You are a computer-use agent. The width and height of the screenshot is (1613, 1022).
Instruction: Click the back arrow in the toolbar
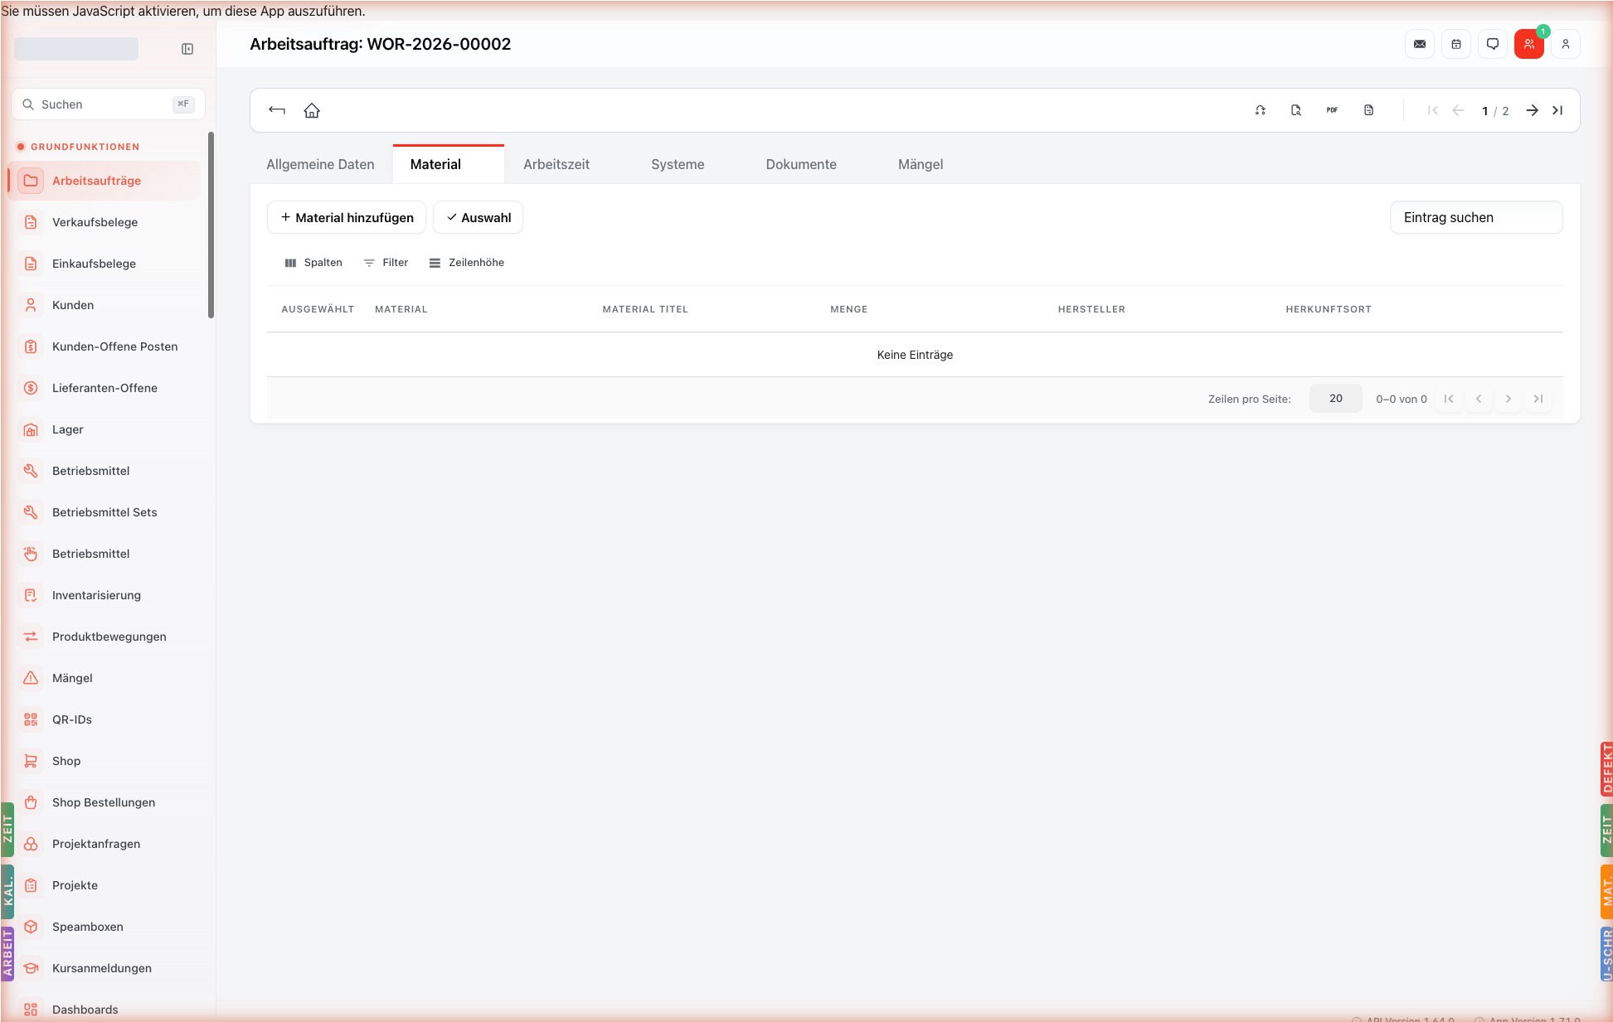[277, 110]
